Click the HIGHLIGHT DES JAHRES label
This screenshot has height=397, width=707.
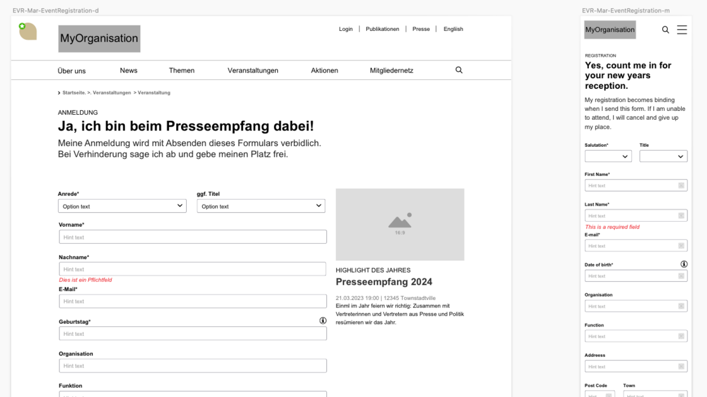(373, 270)
